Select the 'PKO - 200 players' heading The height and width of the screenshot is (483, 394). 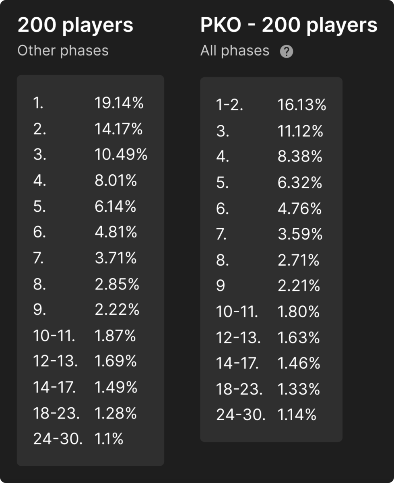pos(289,26)
